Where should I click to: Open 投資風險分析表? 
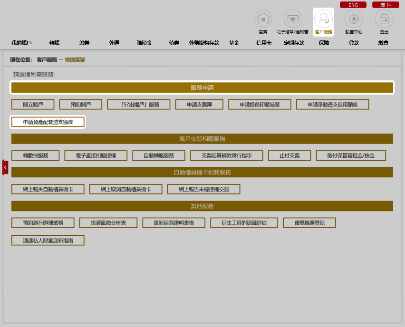108,222
